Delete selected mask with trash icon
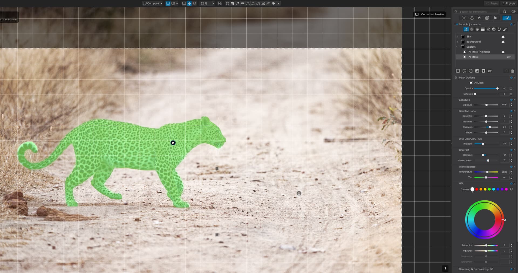Image resolution: width=518 pixels, height=273 pixels. pyautogui.click(x=512, y=71)
